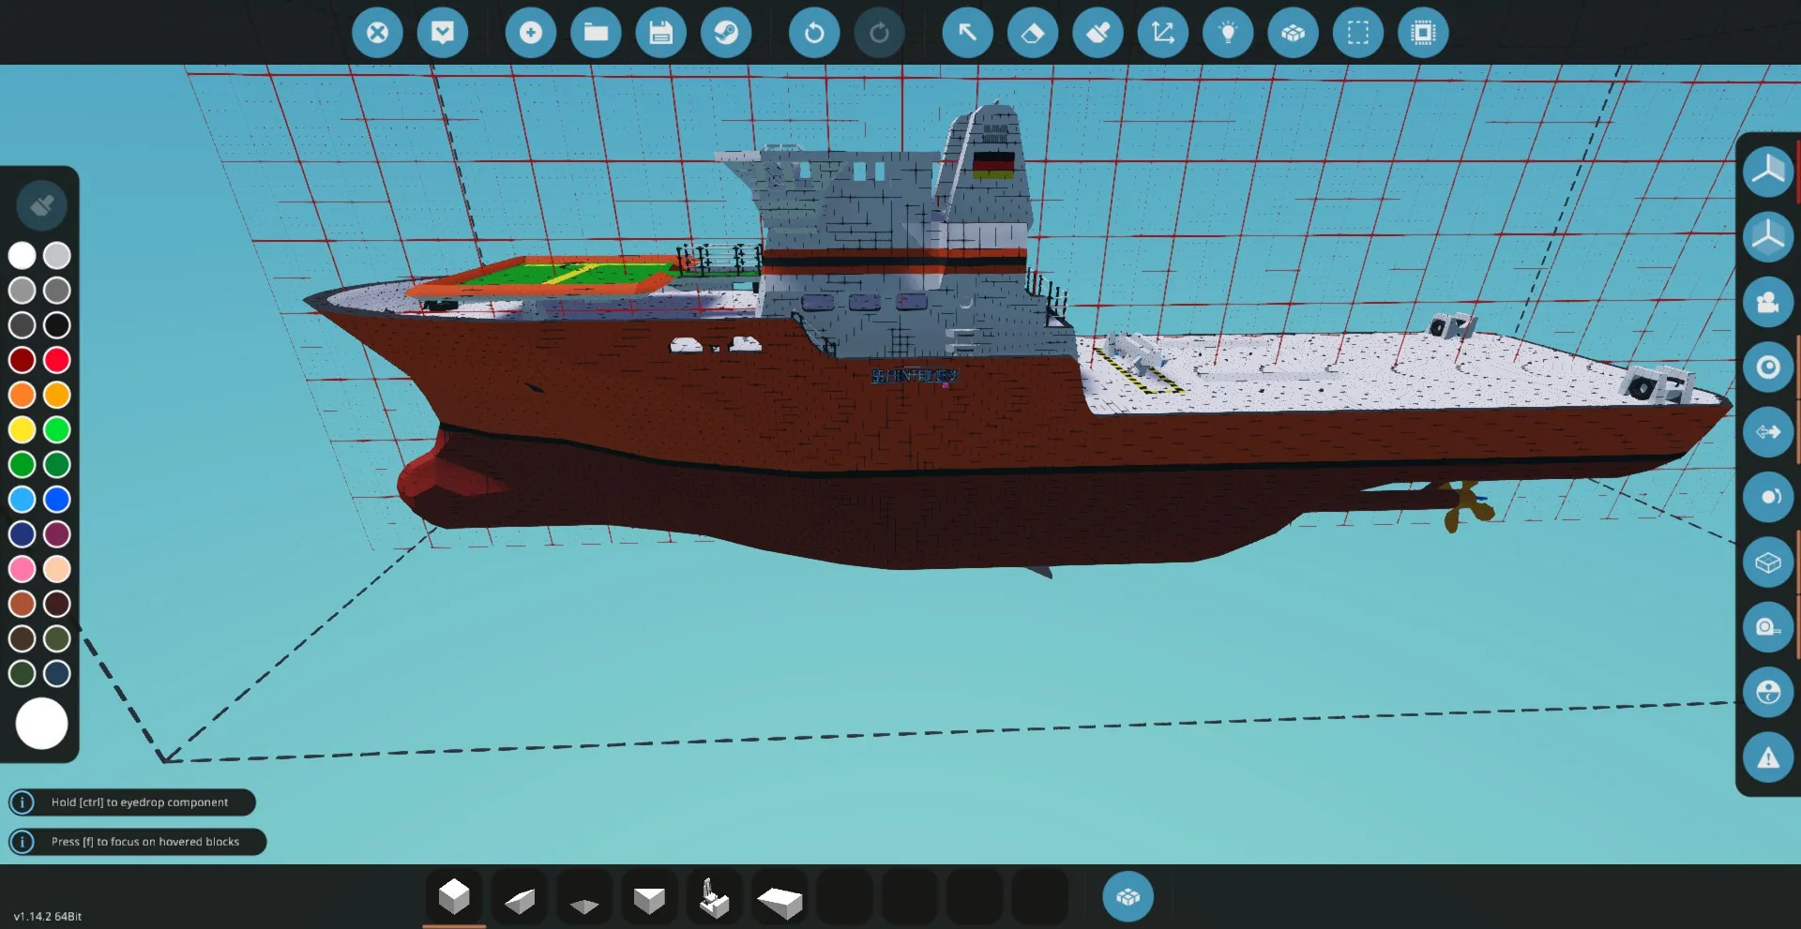
Task: Select the area selection dashed square tool
Action: [x=1357, y=33]
